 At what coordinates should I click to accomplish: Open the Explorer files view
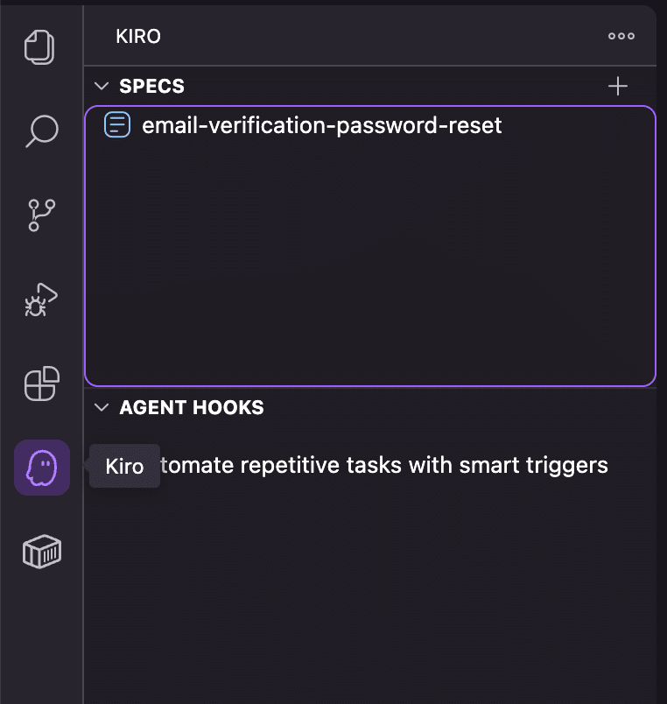(x=41, y=47)
